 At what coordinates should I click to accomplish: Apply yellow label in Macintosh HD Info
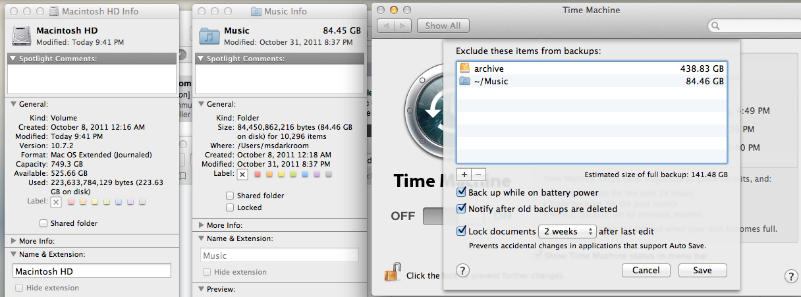click(x=95, y=202)
